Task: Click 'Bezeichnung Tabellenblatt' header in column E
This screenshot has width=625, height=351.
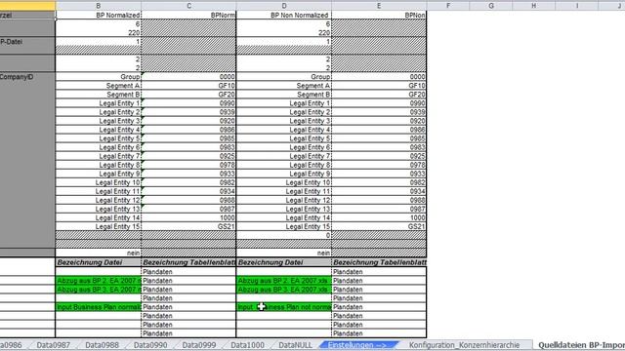Action: (x=379, y=262)
